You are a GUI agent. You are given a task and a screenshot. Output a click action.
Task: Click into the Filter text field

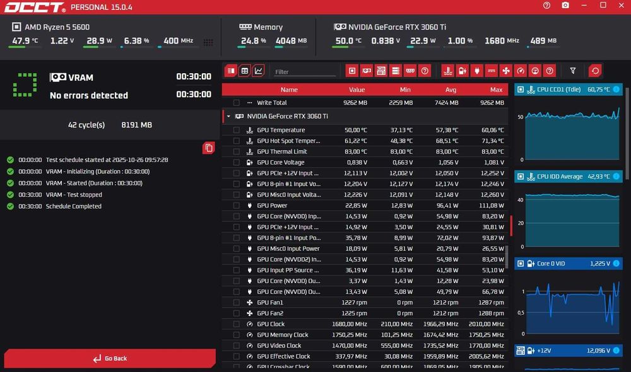coord(304,72)
